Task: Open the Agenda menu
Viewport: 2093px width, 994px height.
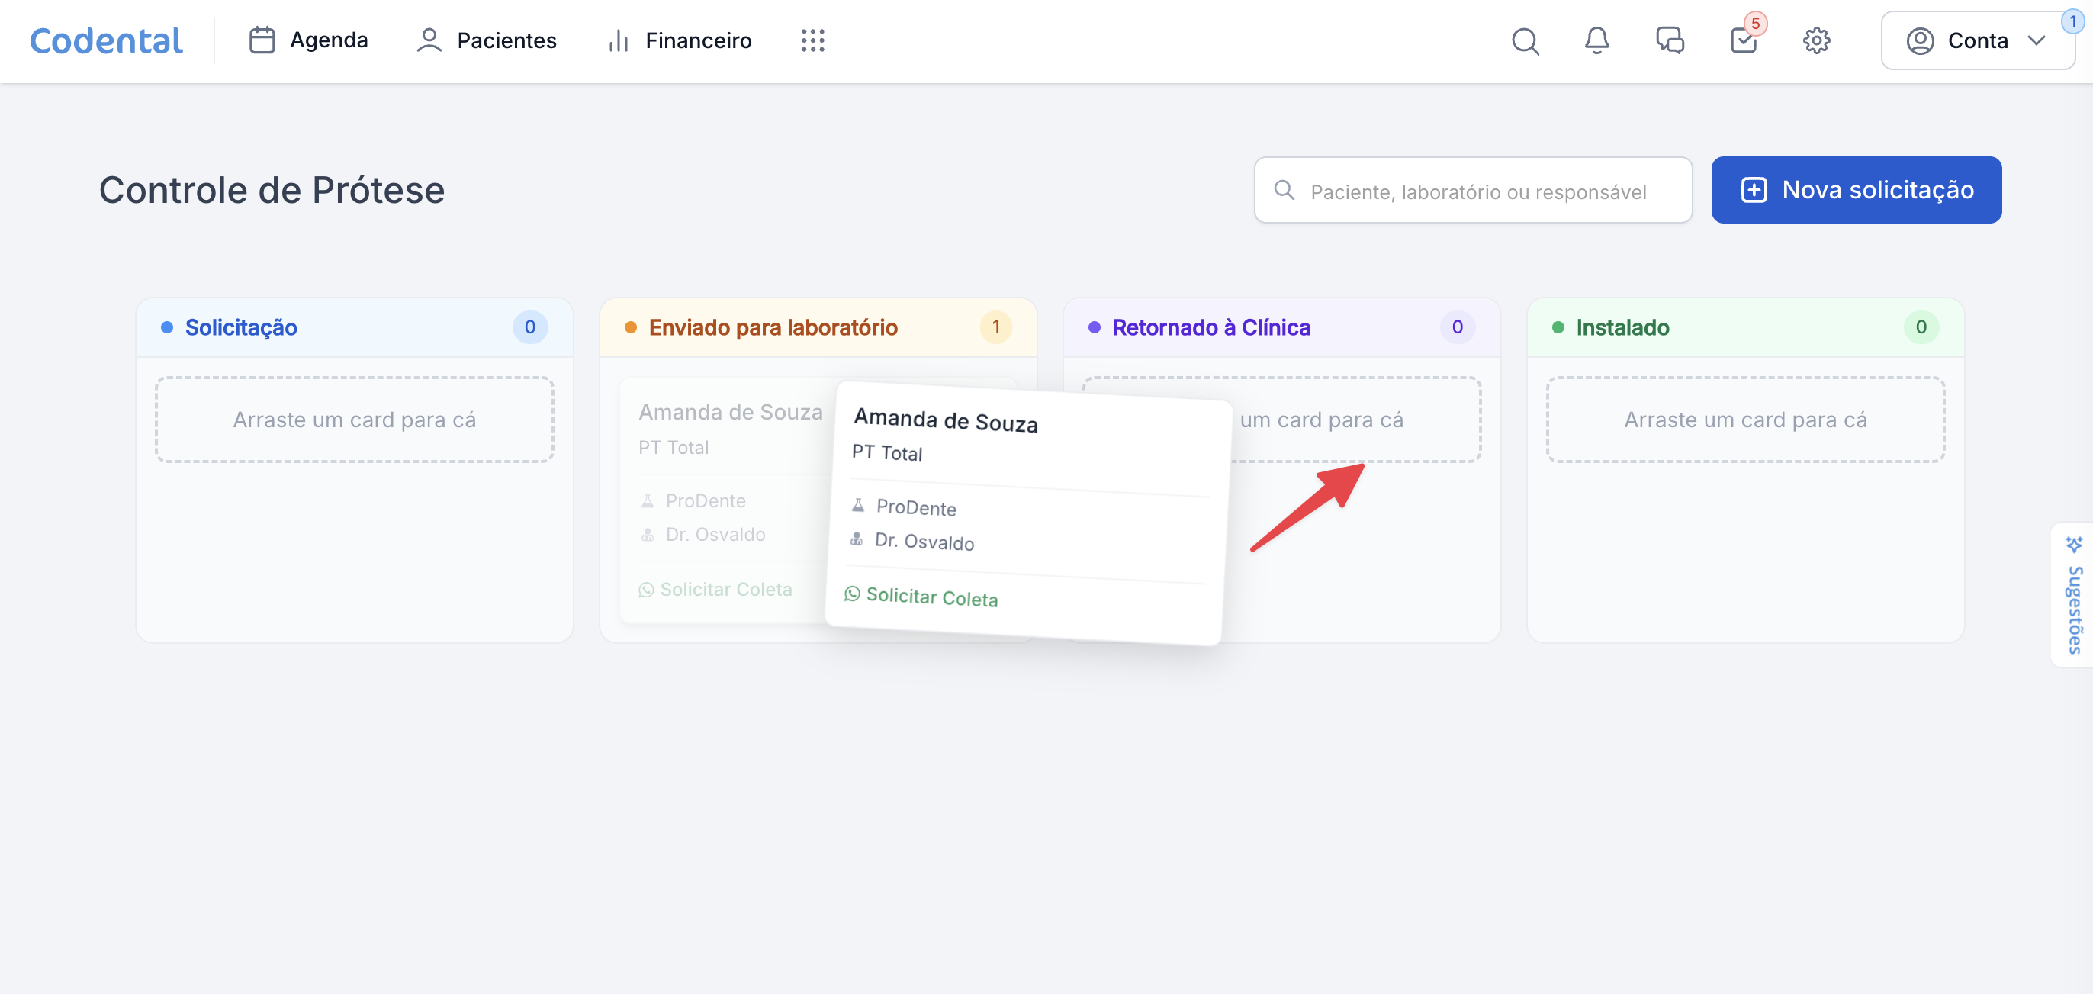Action: 308,40
